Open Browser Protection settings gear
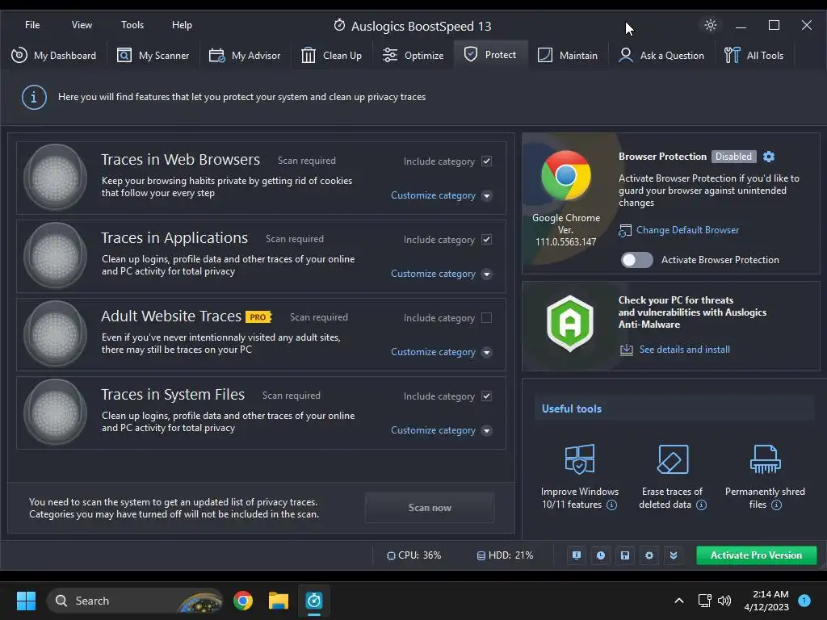 coord(769,157)
